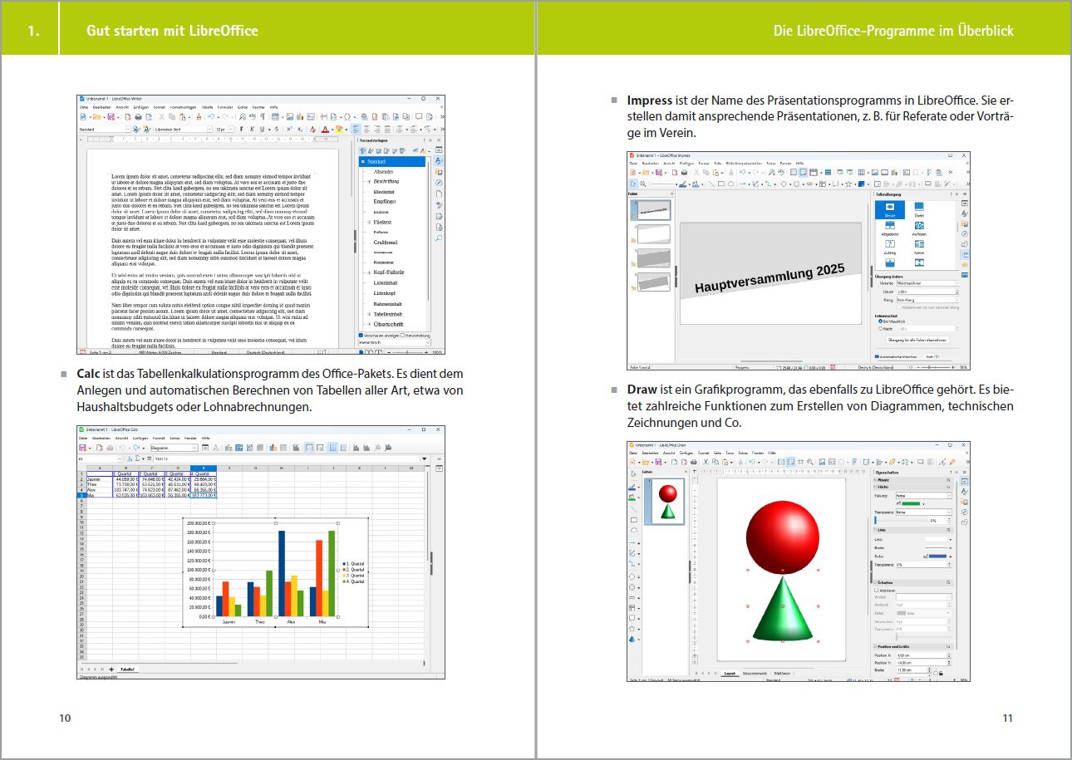This screenshot has height=760, width=1072.
Task: Choose the 'Auflösen' slide transition in Impress
Action: pos(919,228)
